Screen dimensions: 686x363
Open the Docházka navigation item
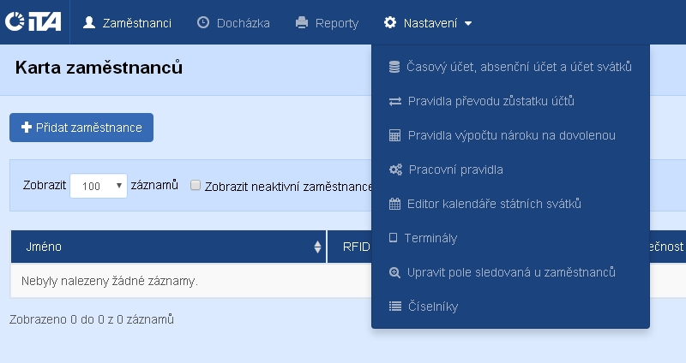[233, 23]
